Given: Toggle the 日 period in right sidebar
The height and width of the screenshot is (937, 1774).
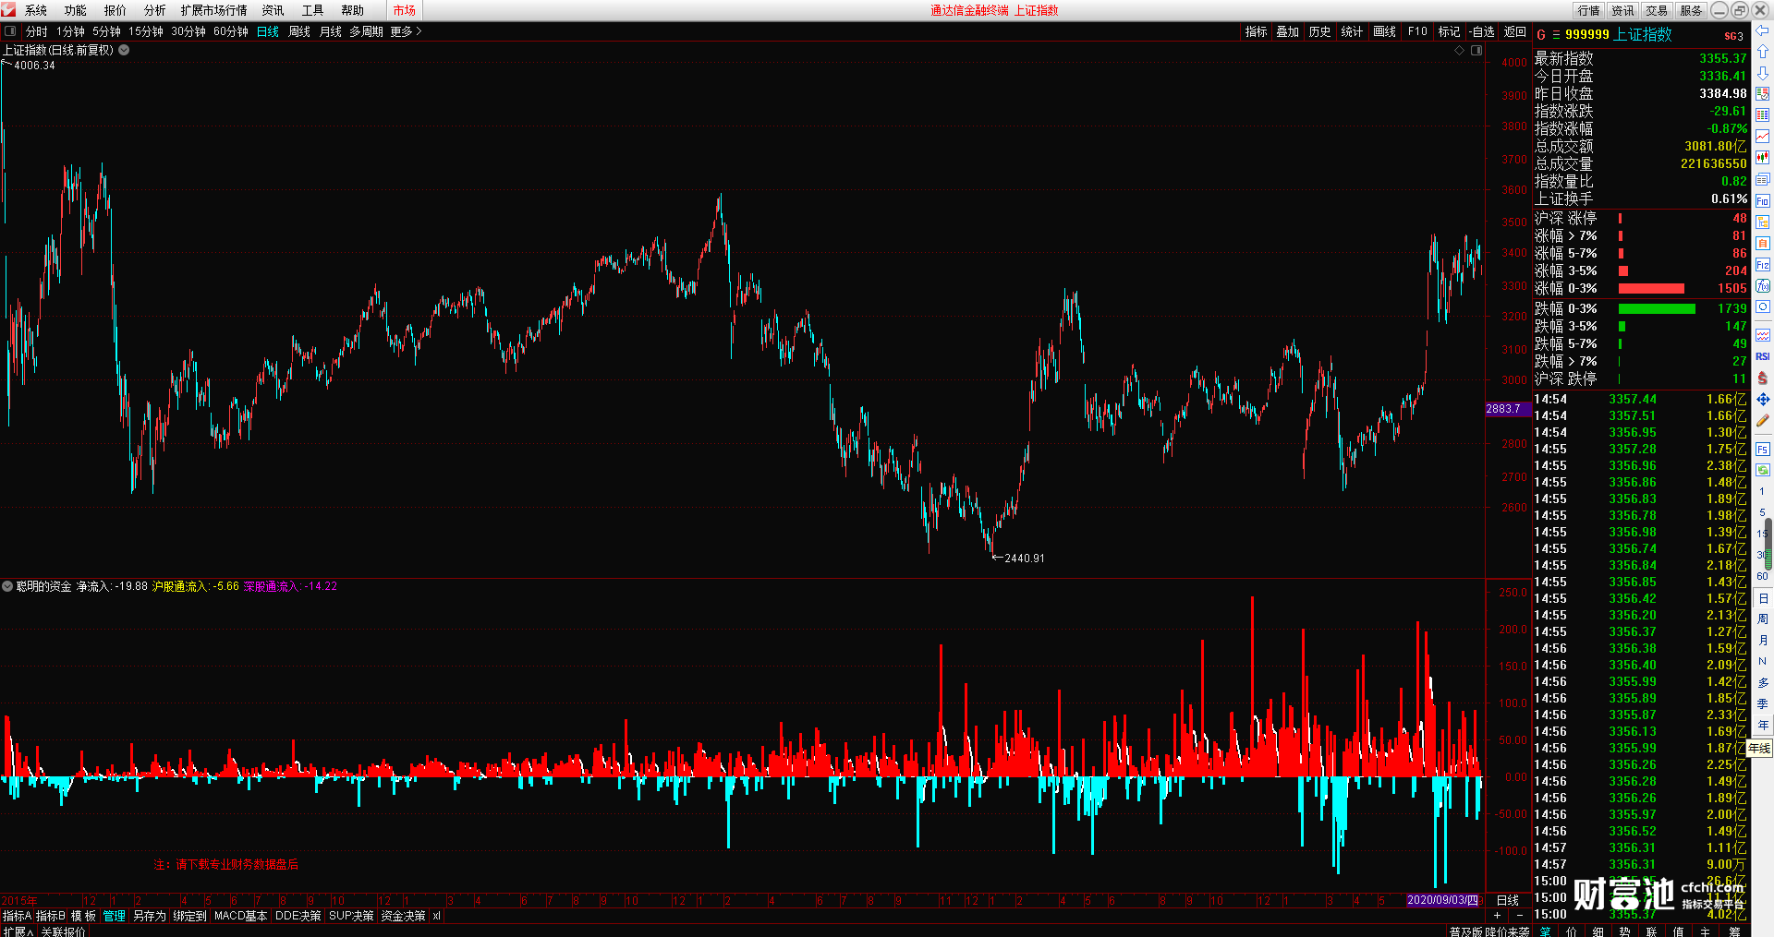Looking at the screenshot, I should point(1763,598).
